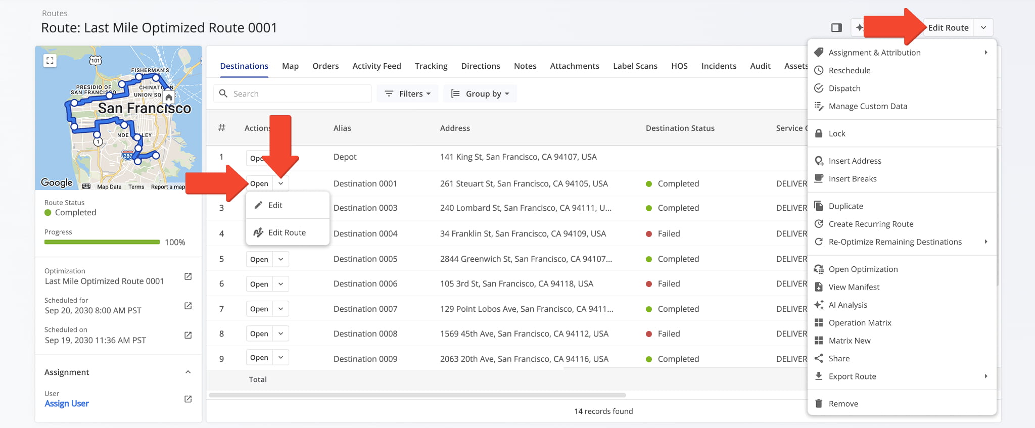Click the Dispatch checkmark icon
Image resolution: width=1035 pixels, height=428 pixels.
(819, 88)
